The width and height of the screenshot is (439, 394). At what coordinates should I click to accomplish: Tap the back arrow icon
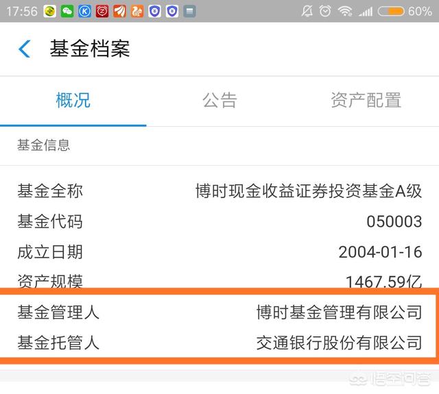pos(25,49)
